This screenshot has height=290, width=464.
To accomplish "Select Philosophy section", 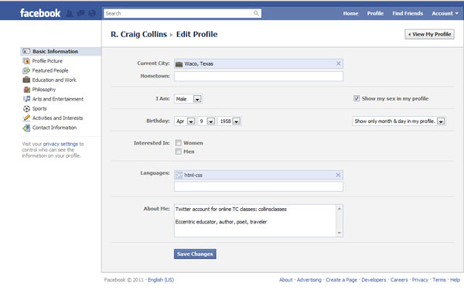I will [x=44, y=90].
